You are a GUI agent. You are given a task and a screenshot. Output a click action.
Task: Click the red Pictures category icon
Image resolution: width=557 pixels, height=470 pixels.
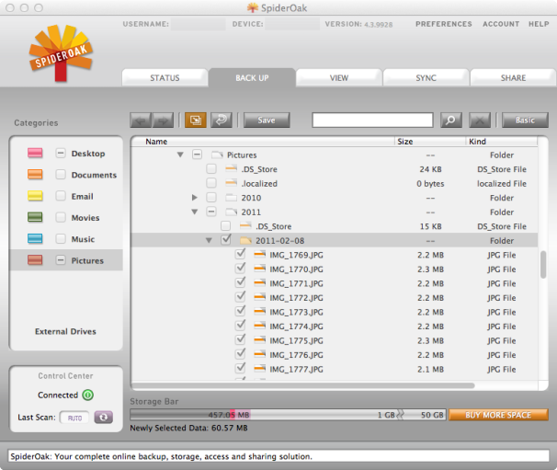point(35,260)
